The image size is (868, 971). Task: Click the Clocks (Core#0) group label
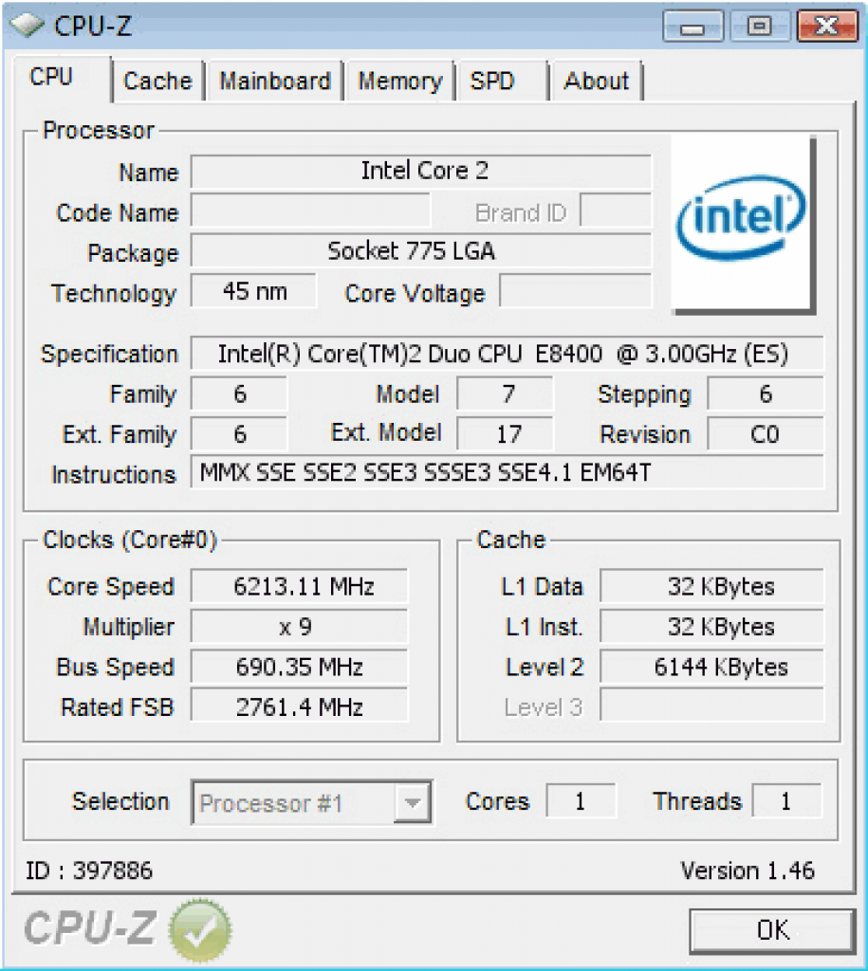(x=130, y=540)
